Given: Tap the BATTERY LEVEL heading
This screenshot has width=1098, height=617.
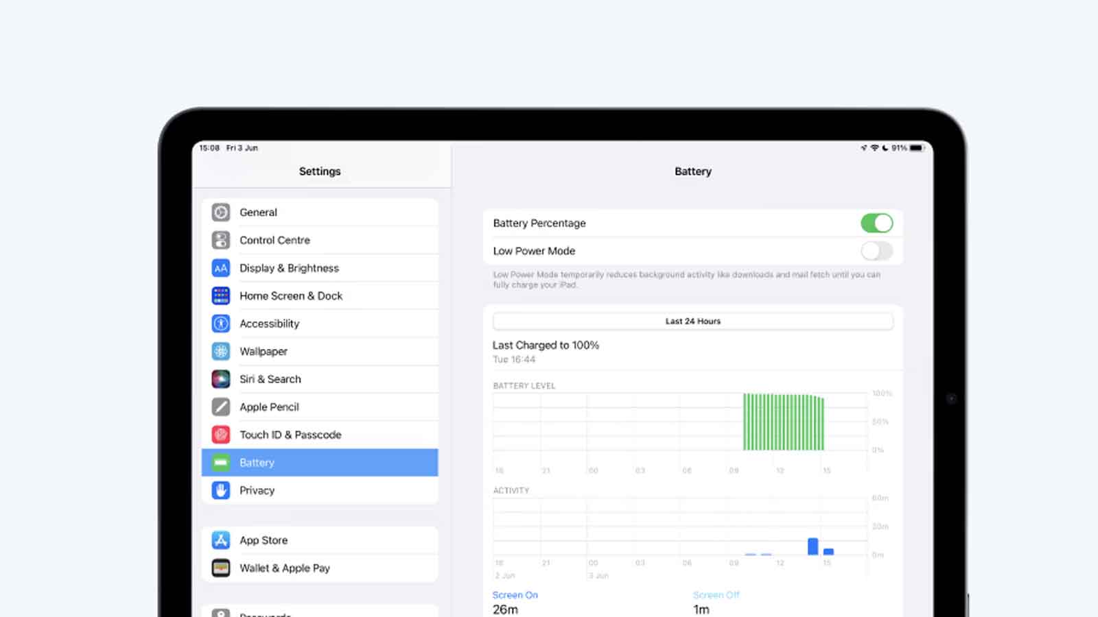Looking at the screenshot, I should pyautogui.click(x=524, y=386).
